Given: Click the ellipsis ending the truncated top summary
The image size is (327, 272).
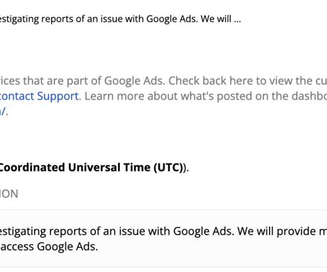Looking at the screenshot, I should pyautogui.click(x=238, y=19).
